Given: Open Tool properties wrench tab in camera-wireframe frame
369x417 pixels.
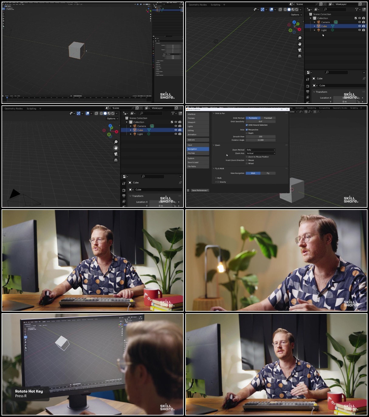Looking at the screenshot, I should point(124,183).
